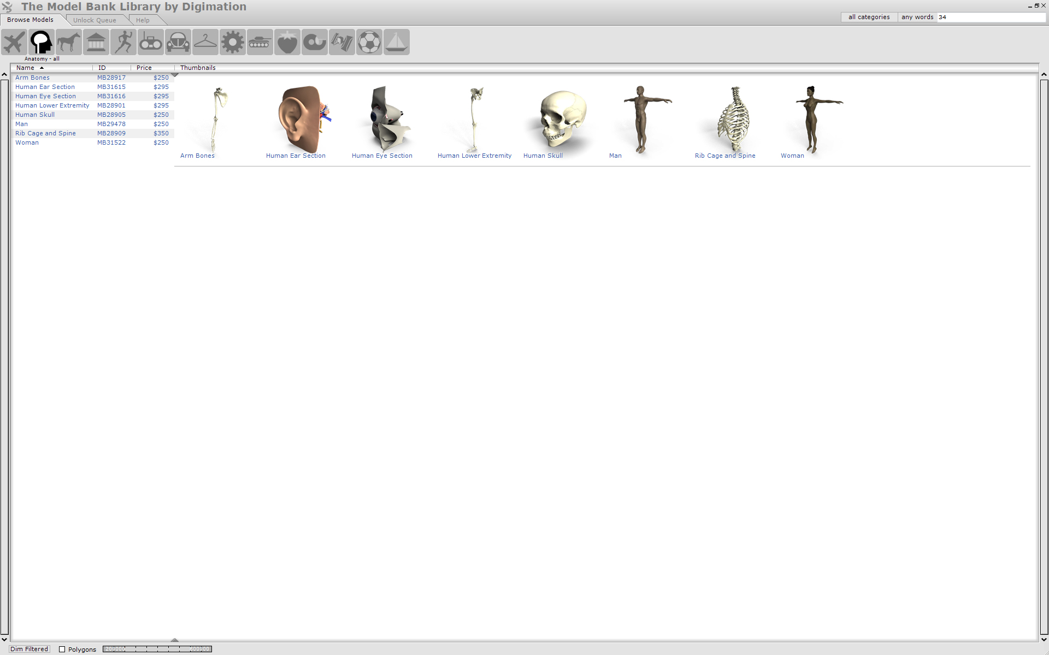This screenshot has height=655, width=1049.
Task: Select the Anatomy head category icon
Action: tap(42, 42)
